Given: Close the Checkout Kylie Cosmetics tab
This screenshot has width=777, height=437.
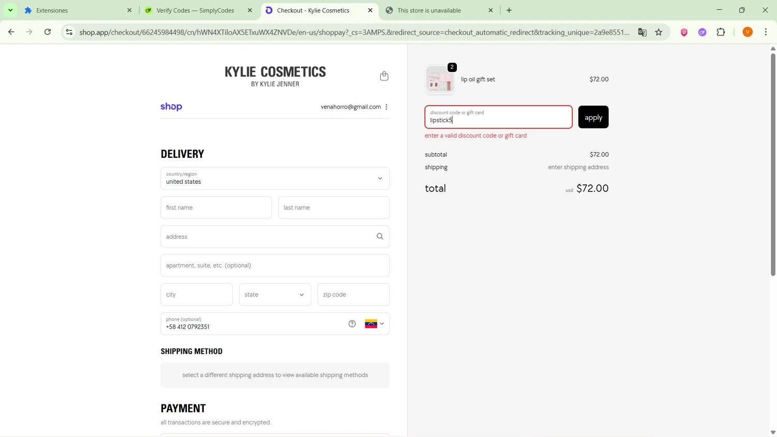Looking at the screenshot, I should coord(370,10).
